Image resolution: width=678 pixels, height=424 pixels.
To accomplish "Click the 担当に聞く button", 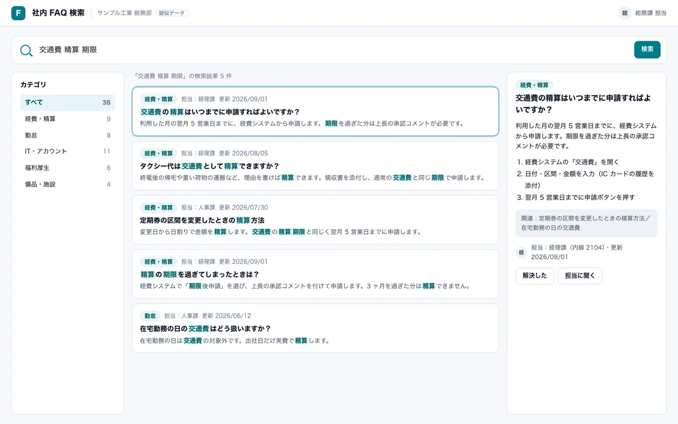I will click(x=580, y=276).
